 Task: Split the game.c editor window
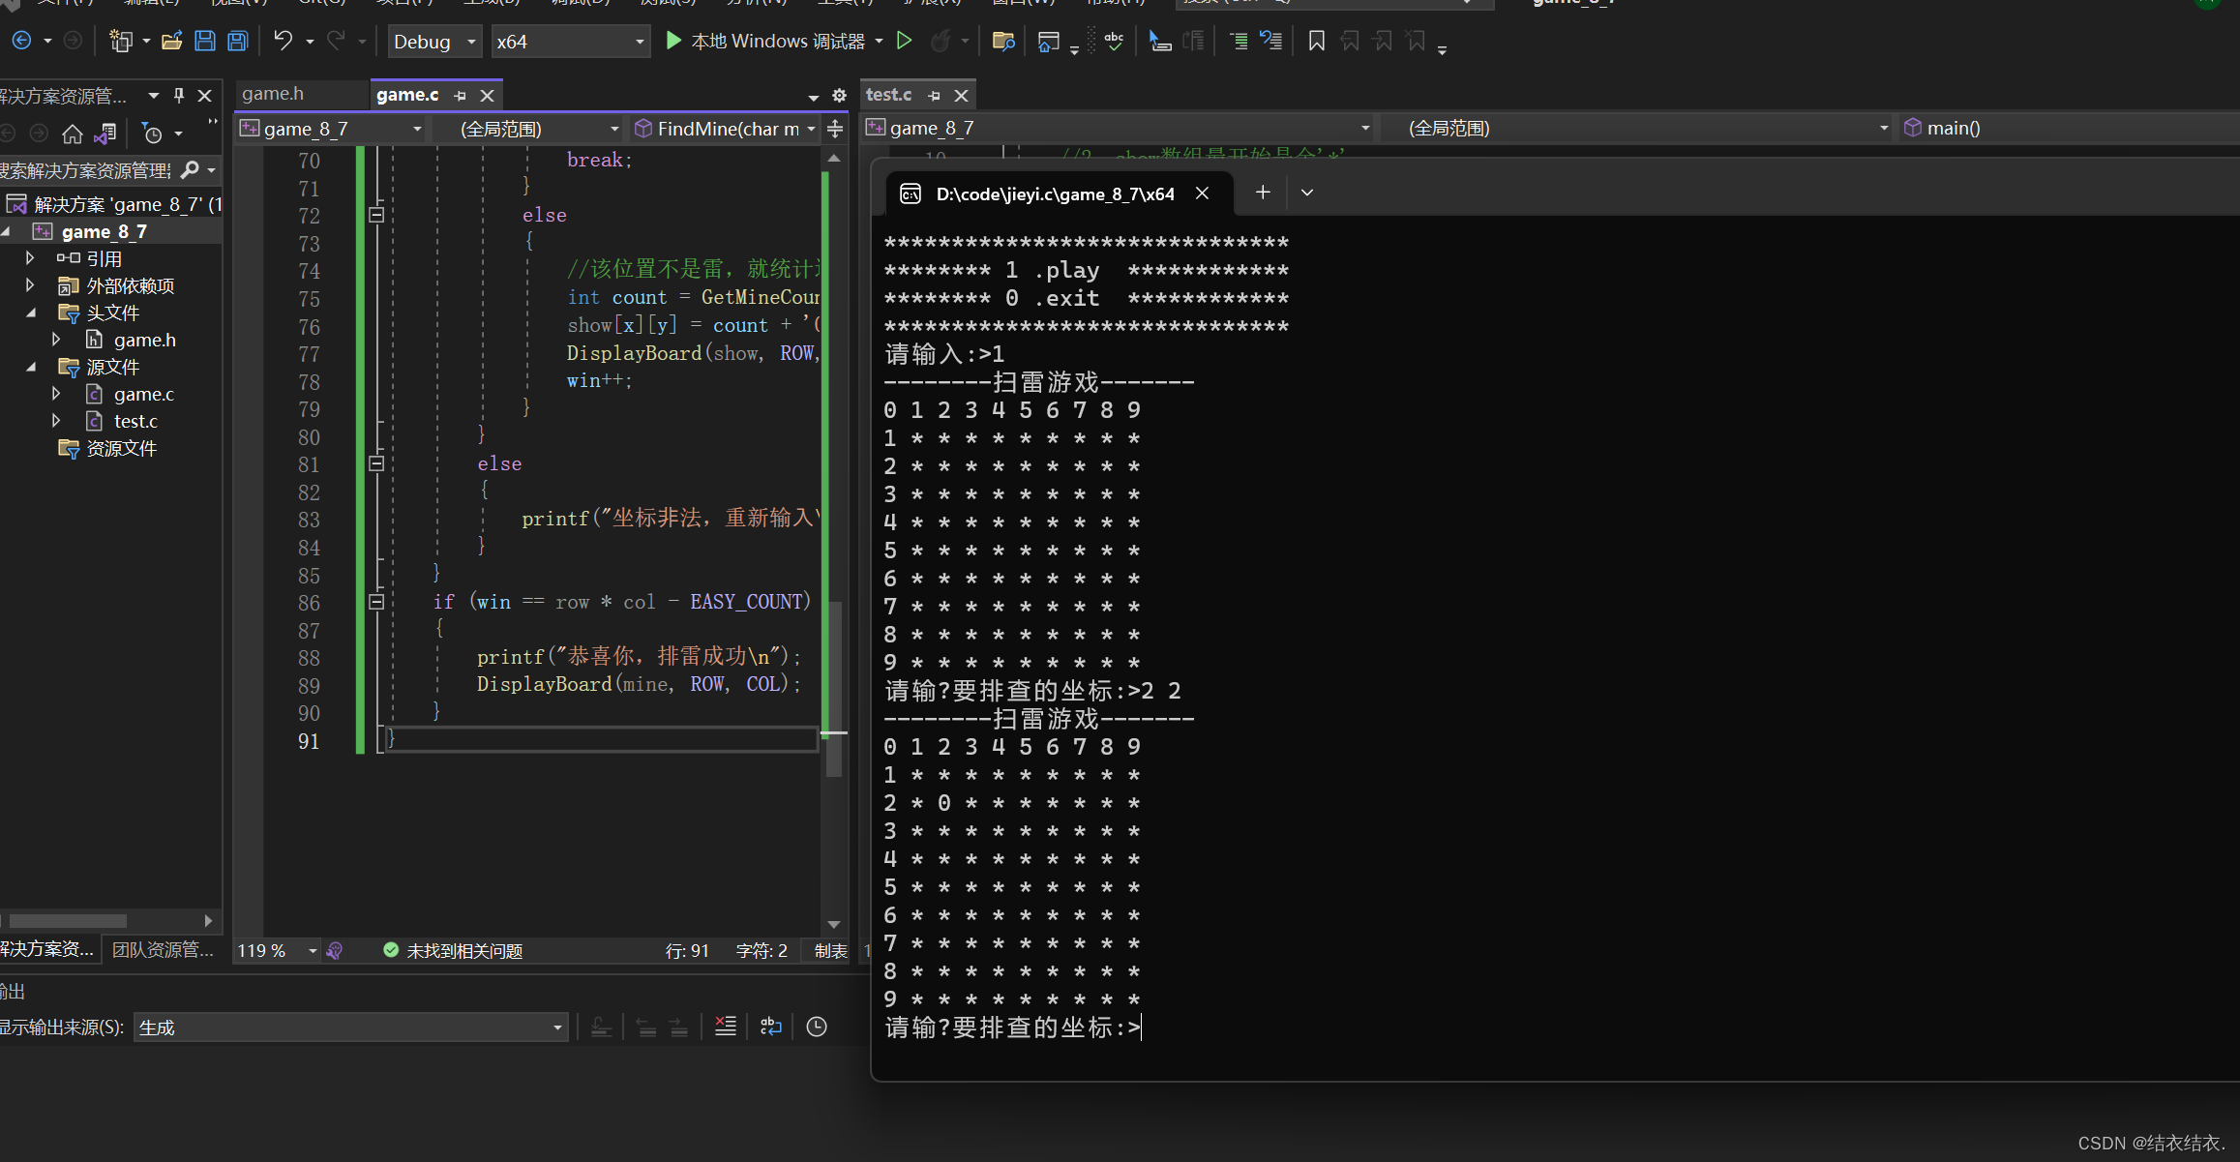(x=835, y=129)
